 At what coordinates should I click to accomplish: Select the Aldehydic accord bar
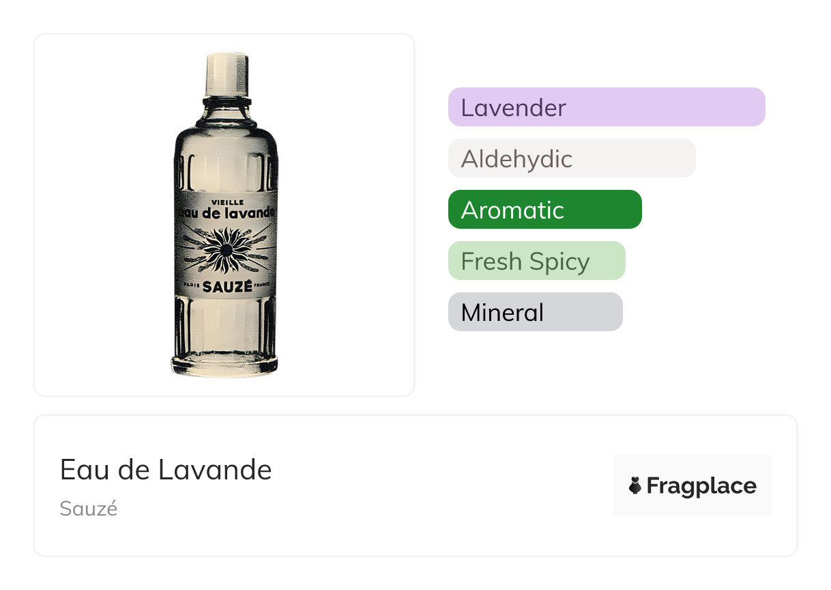click(x=571, y=158)
